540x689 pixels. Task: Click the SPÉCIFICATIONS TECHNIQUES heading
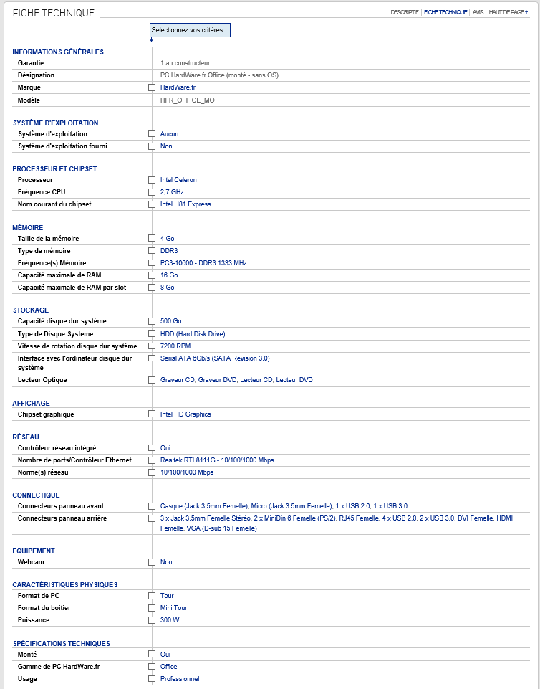pos(61,643)
